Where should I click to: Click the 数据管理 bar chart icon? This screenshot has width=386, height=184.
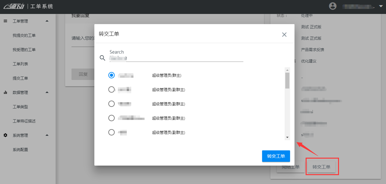pyautogui.click(x=5, y=93)
